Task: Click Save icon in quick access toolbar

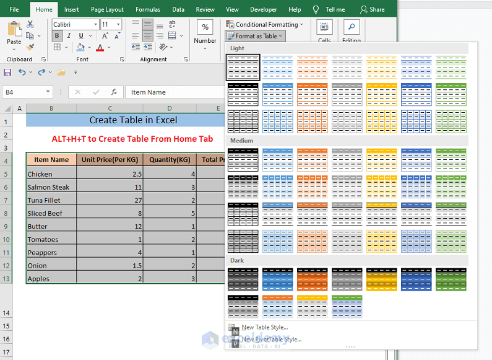Action: [7, 72]
